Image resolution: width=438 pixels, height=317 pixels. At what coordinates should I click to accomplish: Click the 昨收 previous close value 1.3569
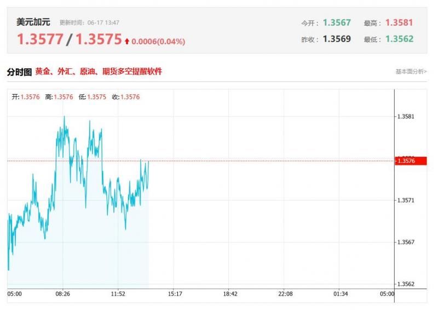pos(337,39)
